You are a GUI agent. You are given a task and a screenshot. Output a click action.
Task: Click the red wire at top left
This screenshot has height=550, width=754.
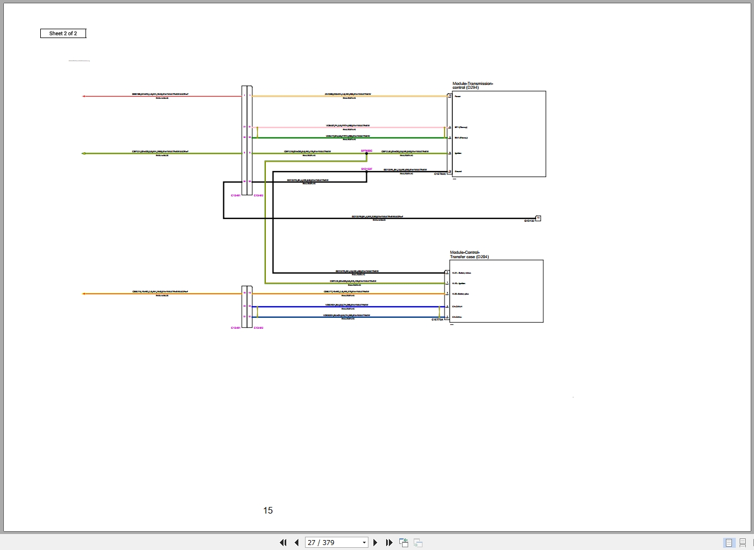point(163,96)
